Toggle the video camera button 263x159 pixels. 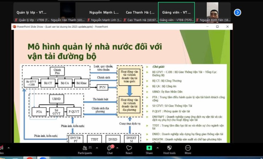click(1, 150)
